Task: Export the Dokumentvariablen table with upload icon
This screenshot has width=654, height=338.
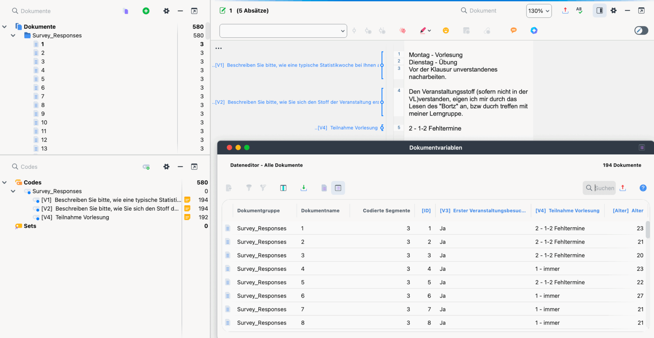Action: click(623, 188)
